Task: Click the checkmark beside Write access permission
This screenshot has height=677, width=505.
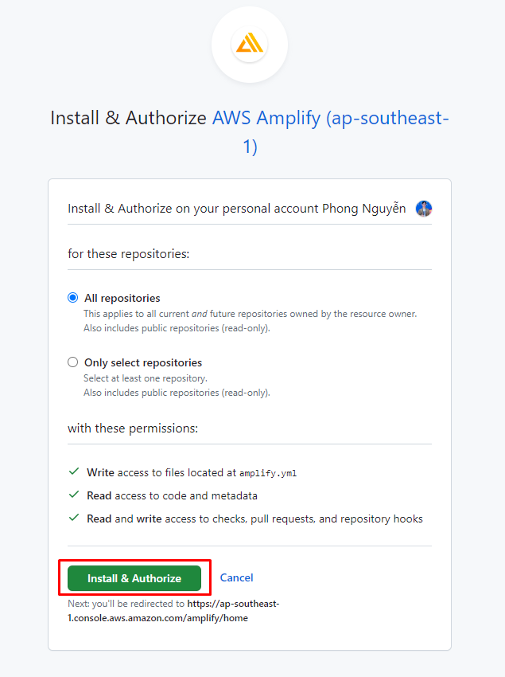Action: tap(74, 472)
